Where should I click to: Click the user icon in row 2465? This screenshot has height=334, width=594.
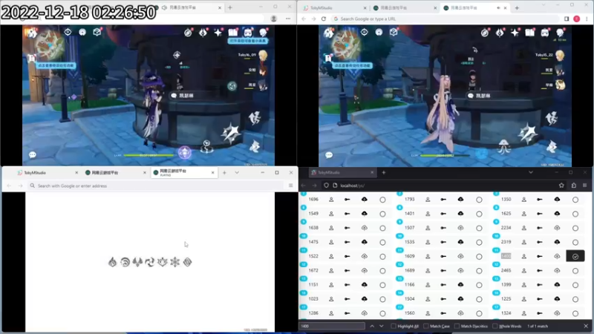tap(524, 271)
